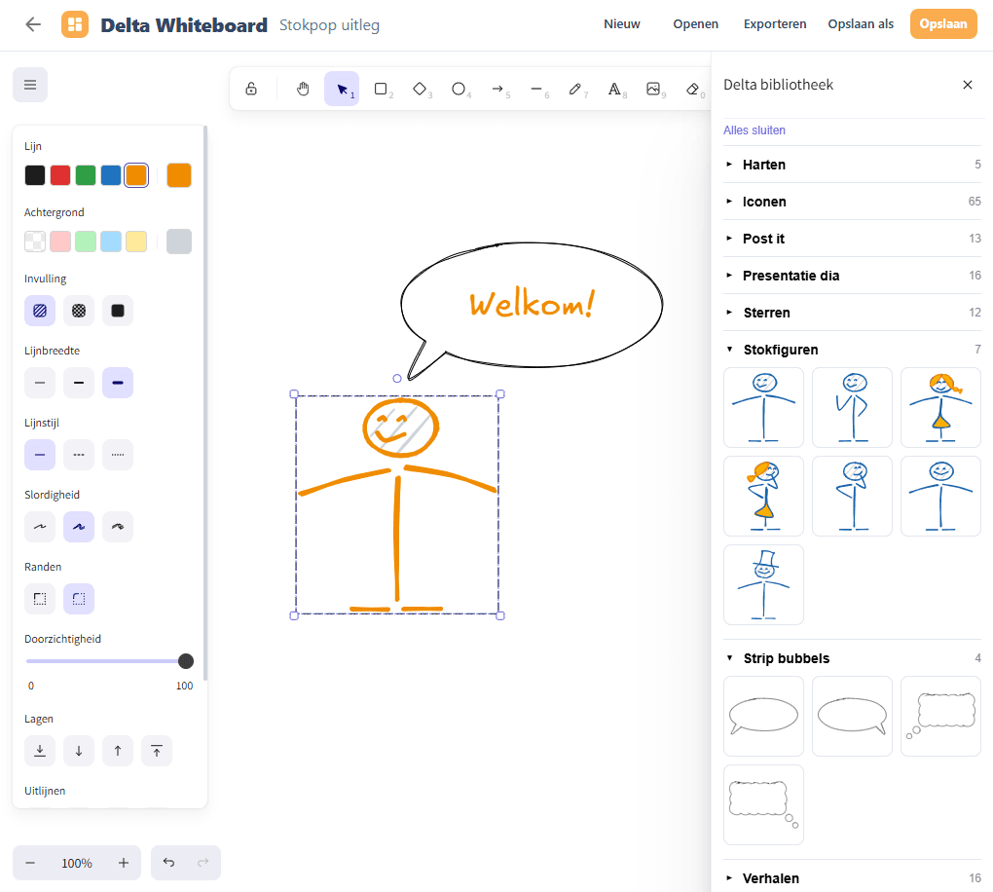
Task: Open the Nieuw menu item
Action: [x=622, y=24]
